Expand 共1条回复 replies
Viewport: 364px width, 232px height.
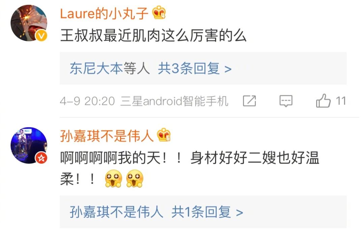[207, 212]
